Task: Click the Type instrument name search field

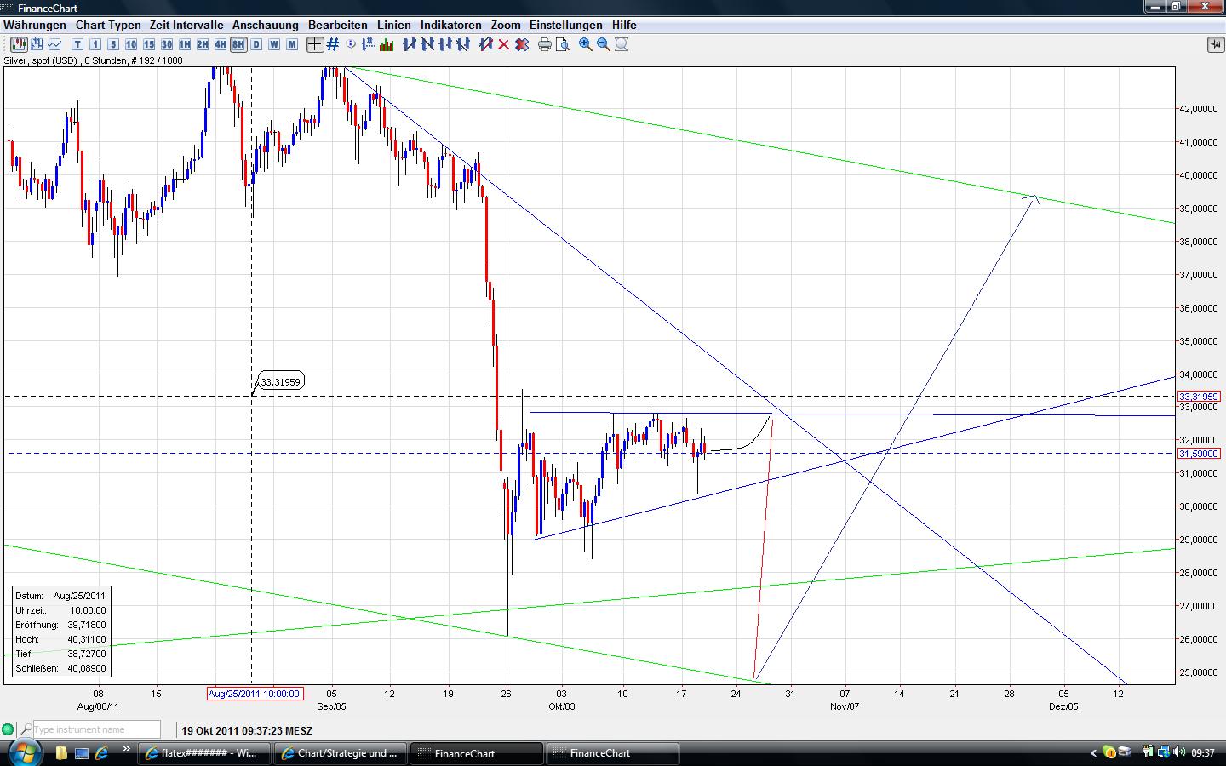Action: (96, 729)
